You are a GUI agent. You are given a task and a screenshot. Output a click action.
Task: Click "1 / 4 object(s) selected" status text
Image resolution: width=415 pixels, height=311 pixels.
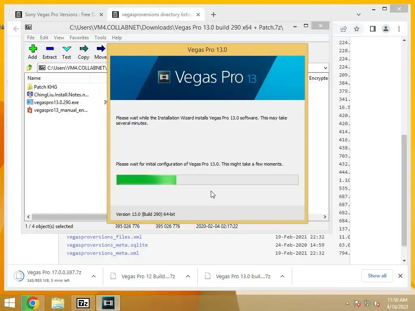click(49, 226)
